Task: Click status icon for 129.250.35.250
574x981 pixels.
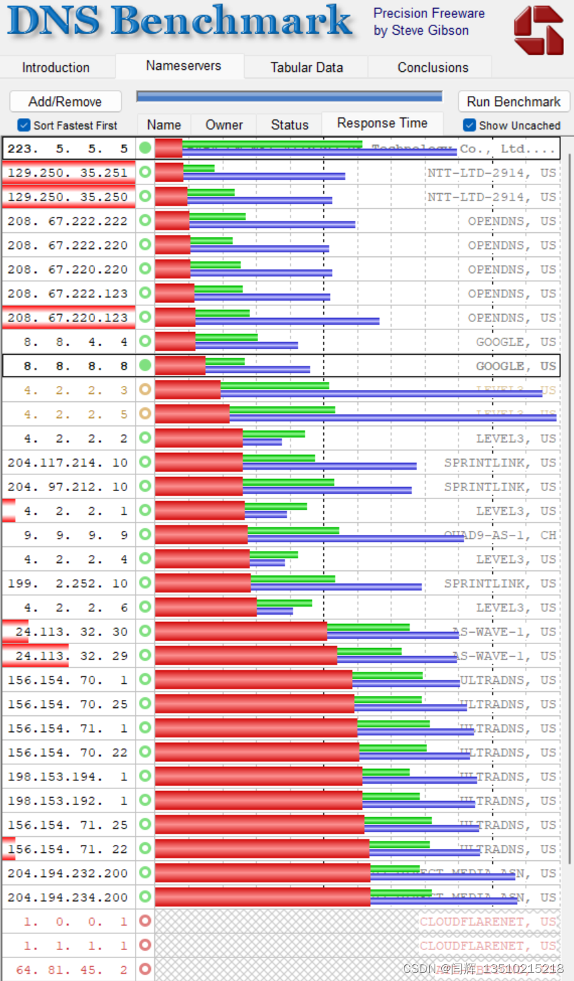Action: [x=145, y=196]
